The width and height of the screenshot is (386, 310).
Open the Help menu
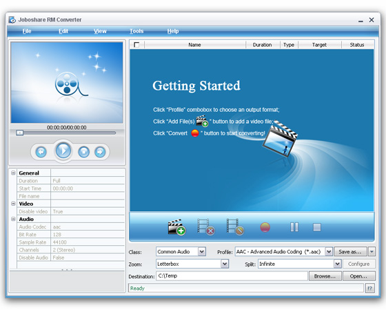click(x=173, y=31)
